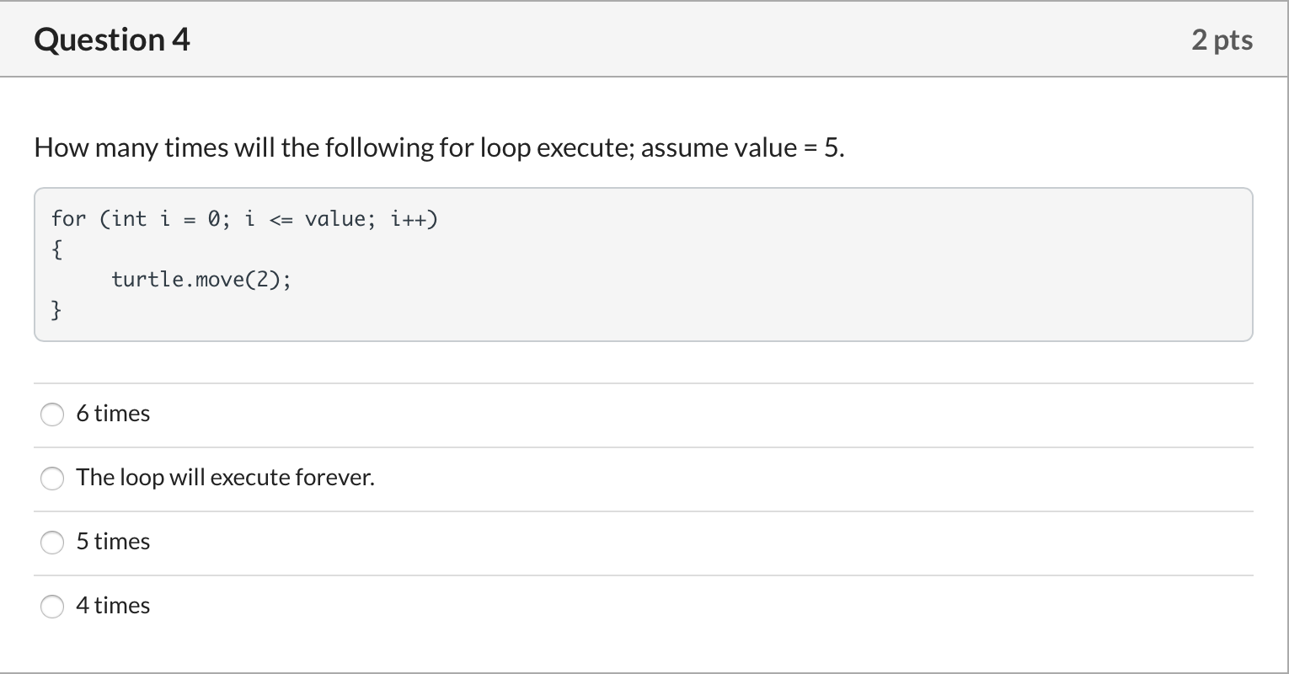This screenshot has height=674, width=1289.
Task: Click the opening curly brace in code
Action: coord(56,249)
